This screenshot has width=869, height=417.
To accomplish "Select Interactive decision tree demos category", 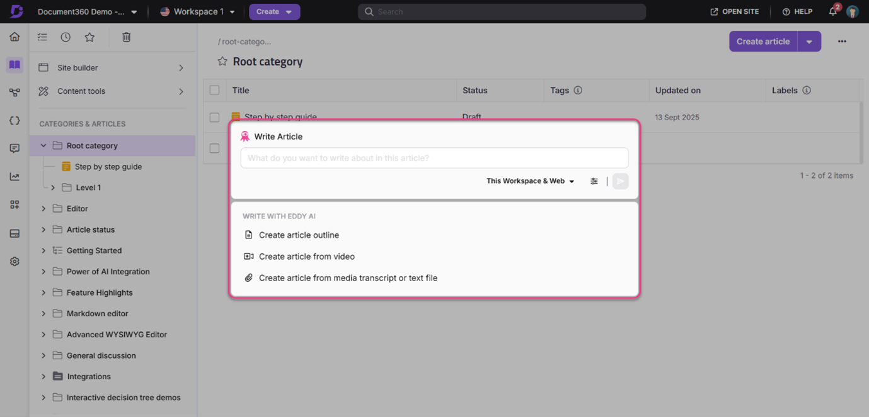I will pos(124,398).
